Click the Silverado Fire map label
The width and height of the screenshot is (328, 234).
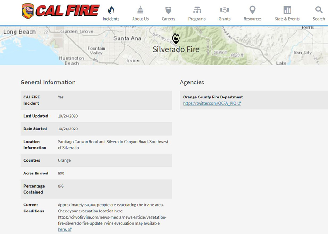click(176, 49)
